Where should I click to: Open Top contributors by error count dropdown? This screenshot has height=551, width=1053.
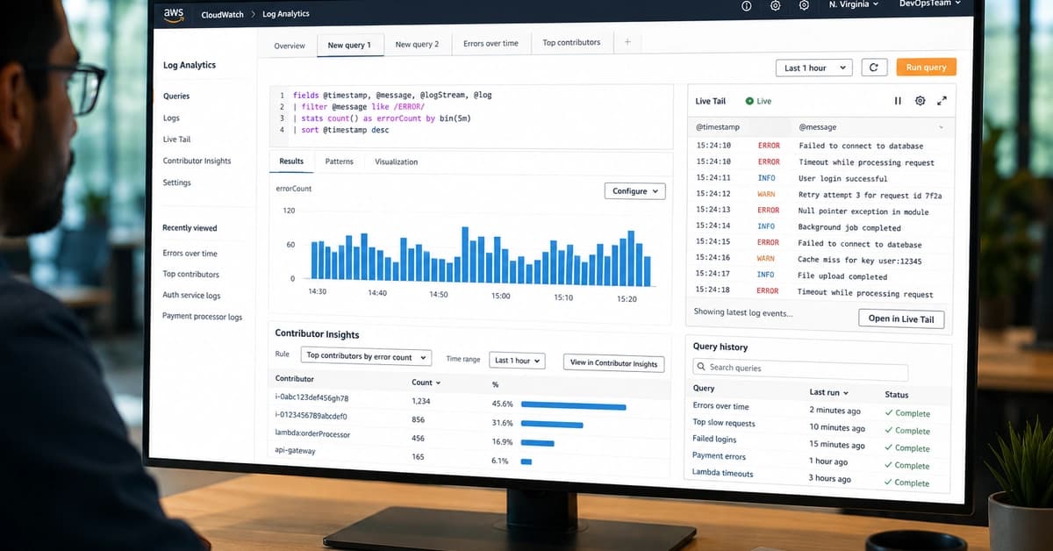[366, 357]
